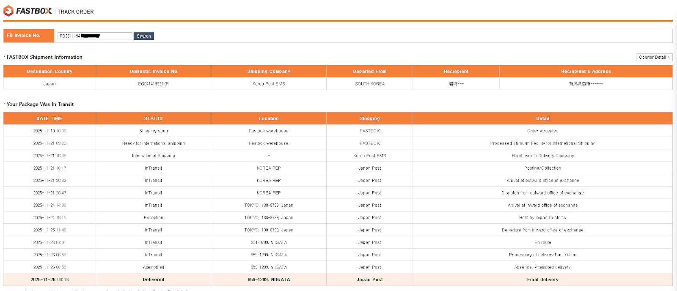Viewport: 677px width, 291px height.
Task: Click the Exception status cell
Action: point(153,218)
